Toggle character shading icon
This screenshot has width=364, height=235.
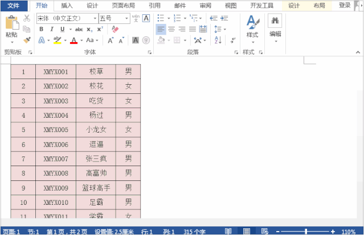[x=136, y=40]
